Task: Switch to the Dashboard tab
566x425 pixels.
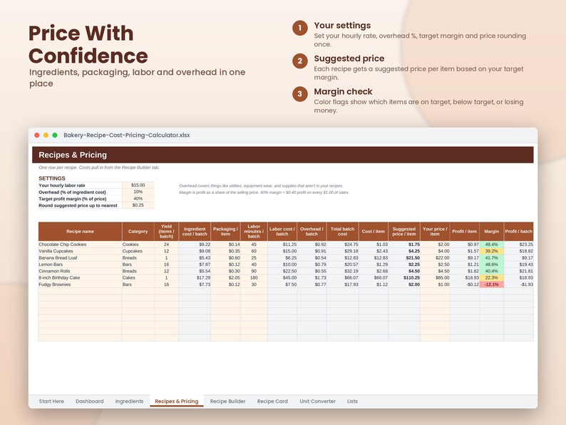Action: pos(90,401)
